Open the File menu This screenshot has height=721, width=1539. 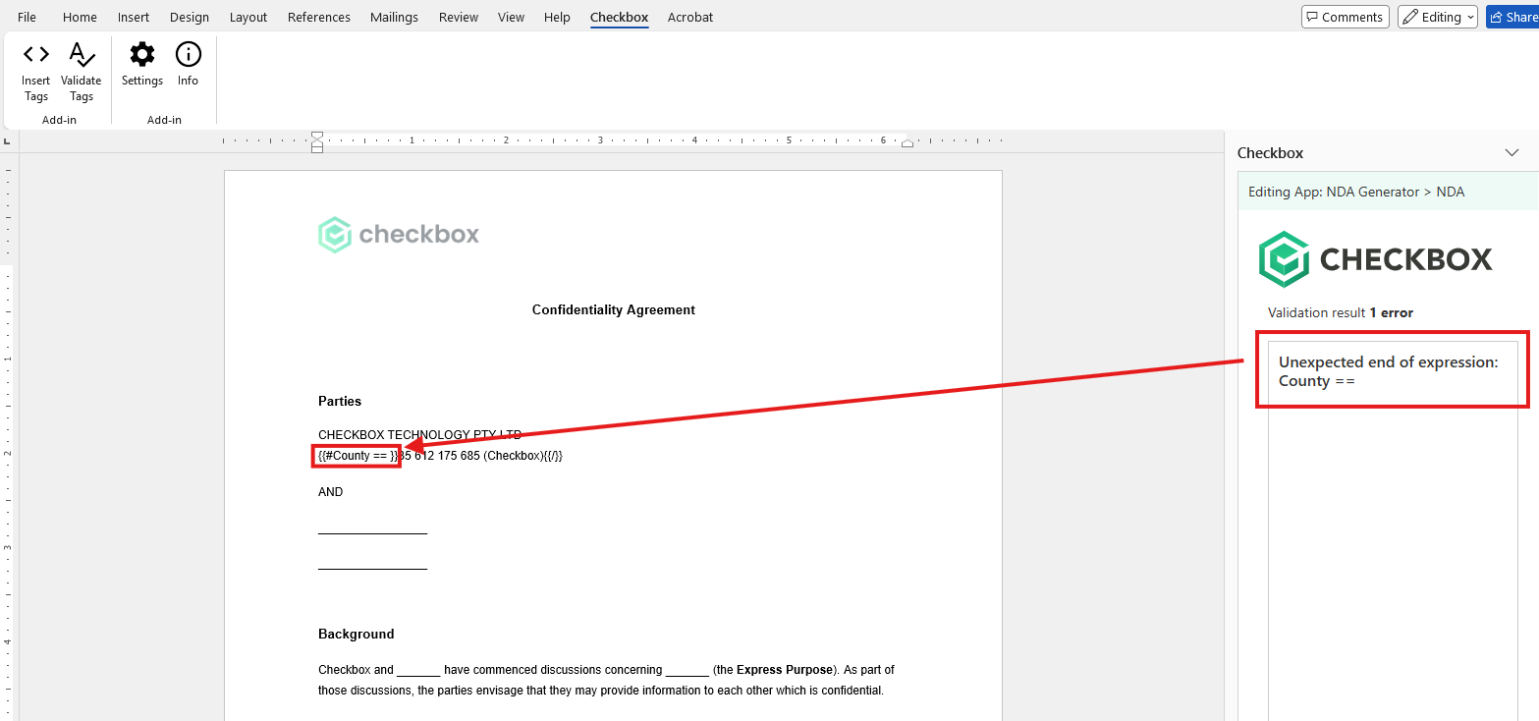coord(27,17)
